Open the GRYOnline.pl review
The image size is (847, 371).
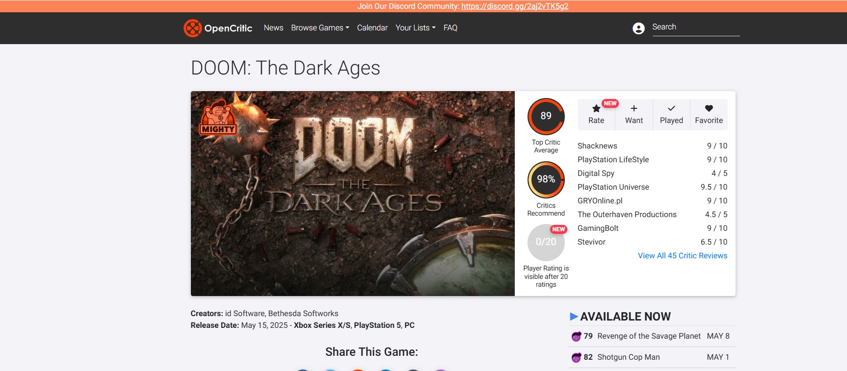click(600, 201)
